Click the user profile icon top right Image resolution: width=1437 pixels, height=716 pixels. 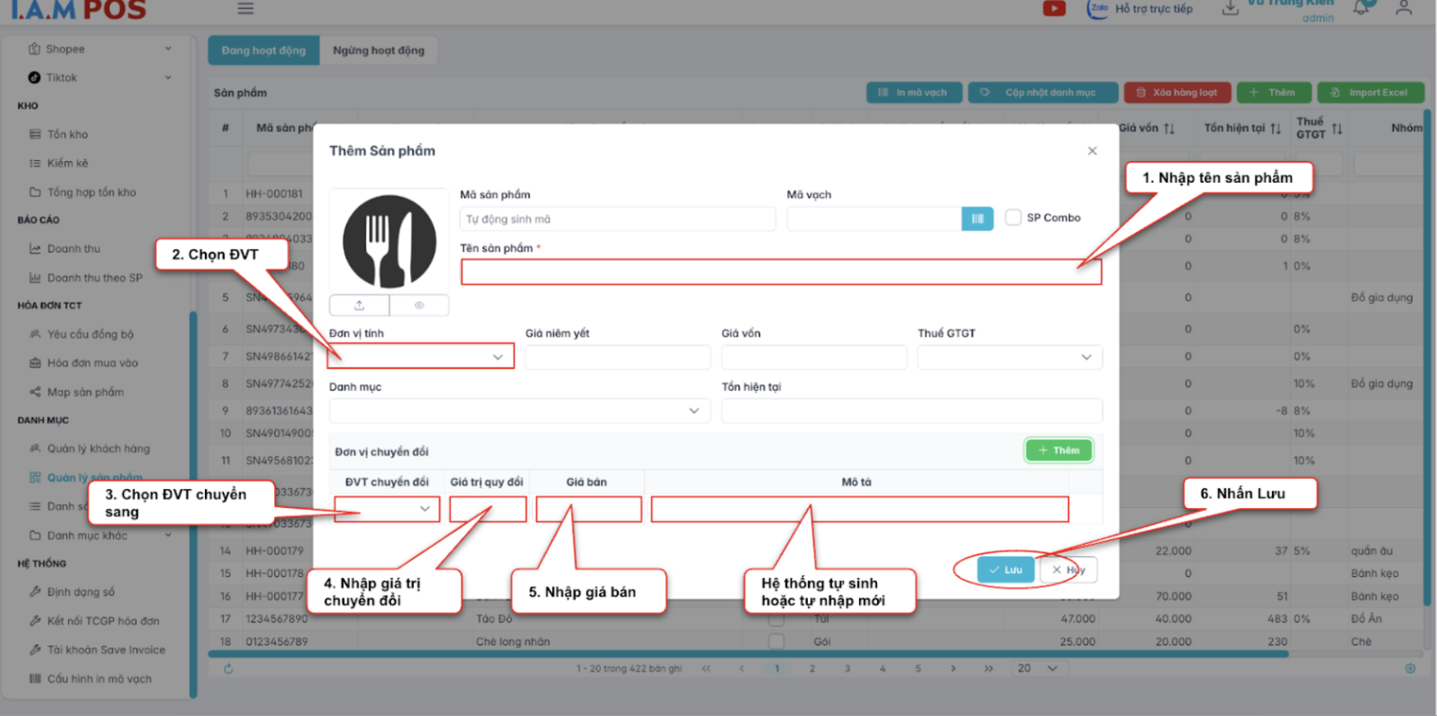point(1403,9)
